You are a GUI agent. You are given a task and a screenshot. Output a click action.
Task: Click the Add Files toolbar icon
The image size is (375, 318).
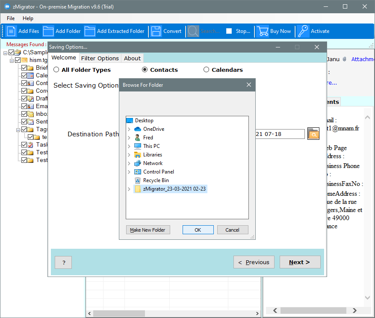pyautogui.click(x=11, y=31)
